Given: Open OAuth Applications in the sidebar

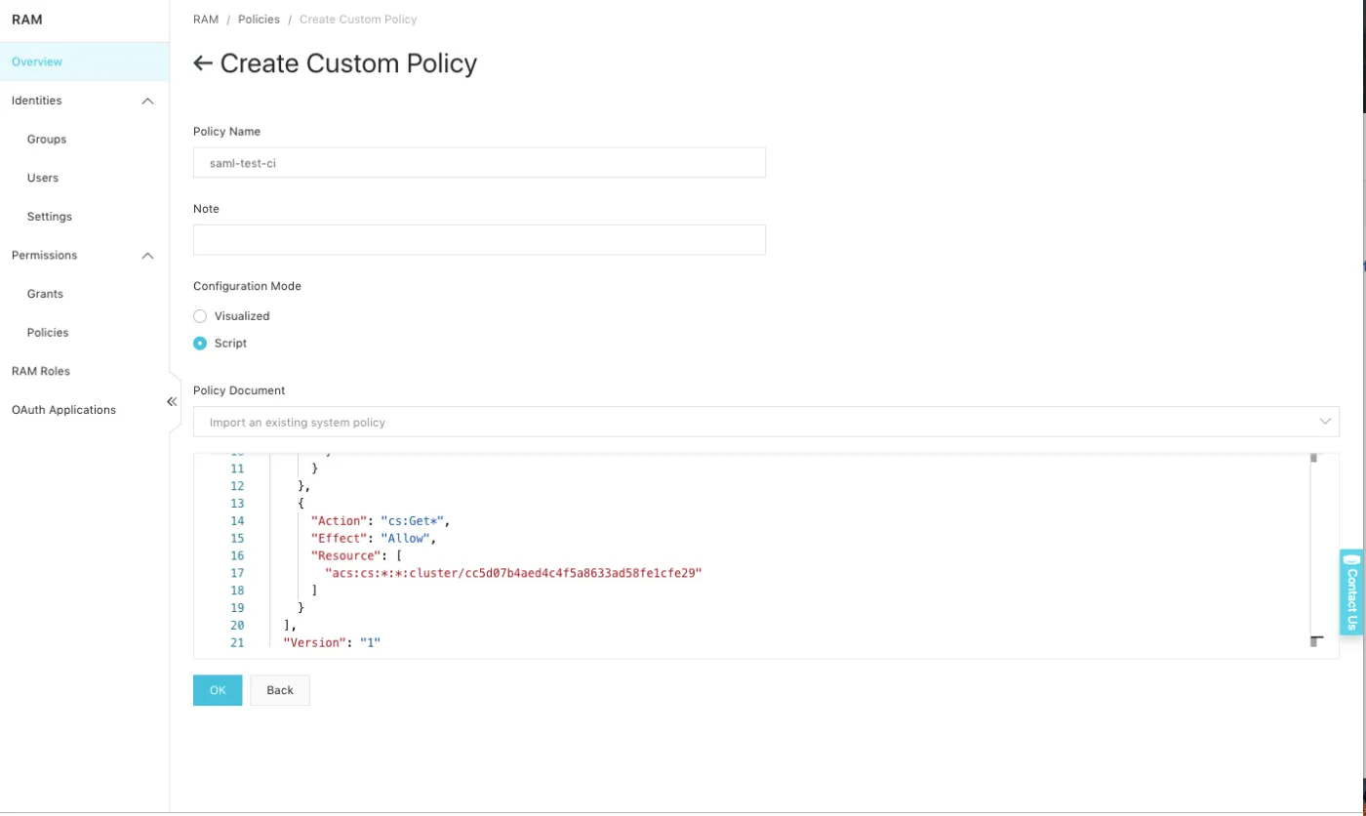Looking at the screenshot, I should 63,410.
